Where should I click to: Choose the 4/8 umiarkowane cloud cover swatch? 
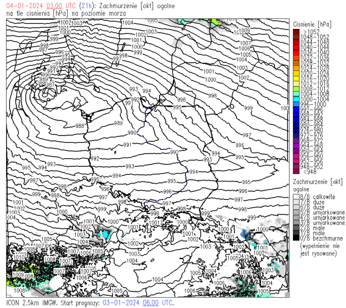(x=296, y=217)
